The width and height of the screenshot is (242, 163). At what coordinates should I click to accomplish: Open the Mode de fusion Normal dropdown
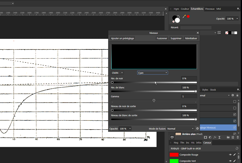(181, 129)
